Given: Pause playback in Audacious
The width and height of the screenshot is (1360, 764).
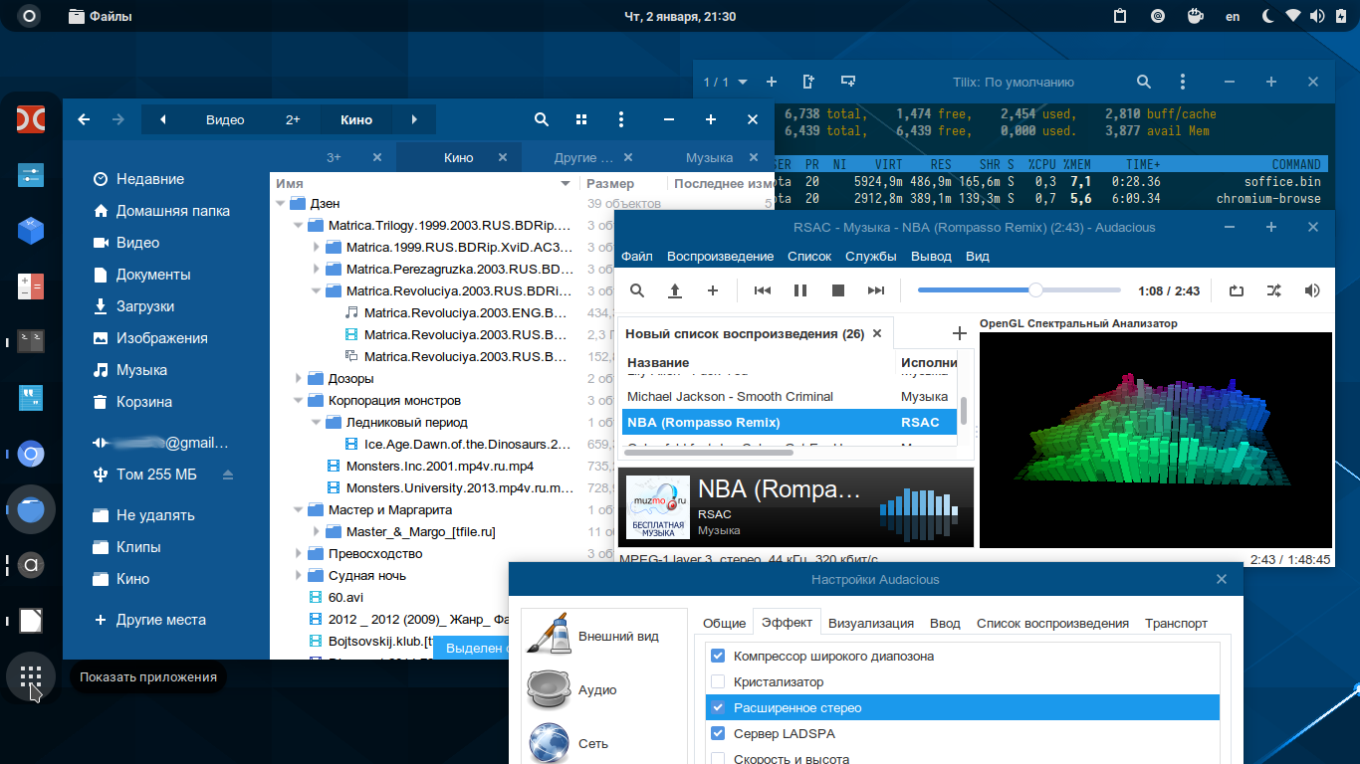Looking at the screenshot, I should coord(800,290).
